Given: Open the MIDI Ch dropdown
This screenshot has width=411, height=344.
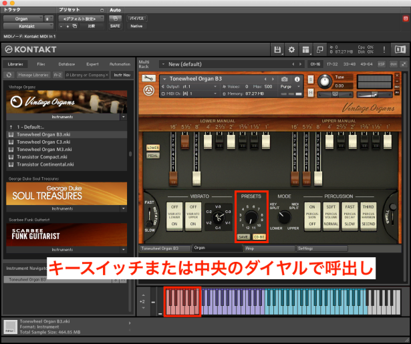Looking at the screenshot, I should tap(189, 94).
